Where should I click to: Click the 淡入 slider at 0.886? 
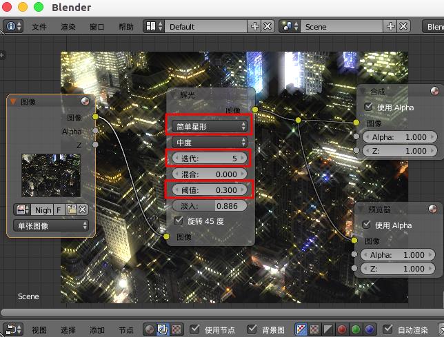210,205
